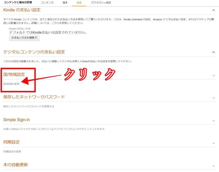
Task: Expand the Simple Sign-in section chevron
Action: pos(214,121)
